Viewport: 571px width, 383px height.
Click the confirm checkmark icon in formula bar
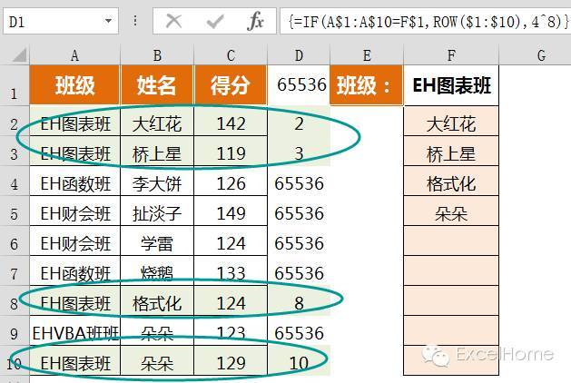(x=215, y=21)
